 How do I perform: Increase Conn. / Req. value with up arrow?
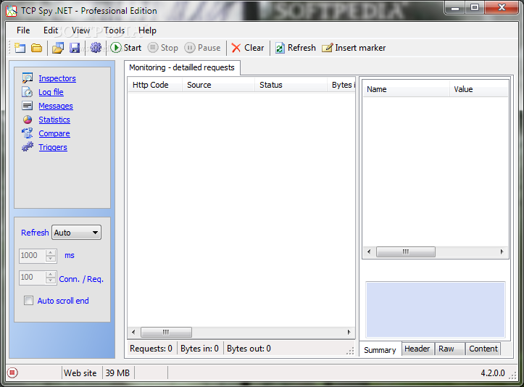click(x=51, y=275)
